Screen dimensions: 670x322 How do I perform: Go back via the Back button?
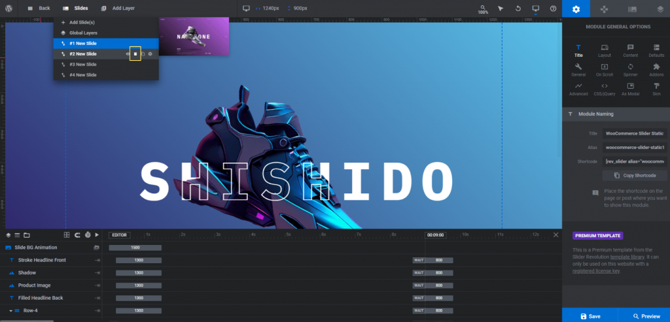(39, 8)
